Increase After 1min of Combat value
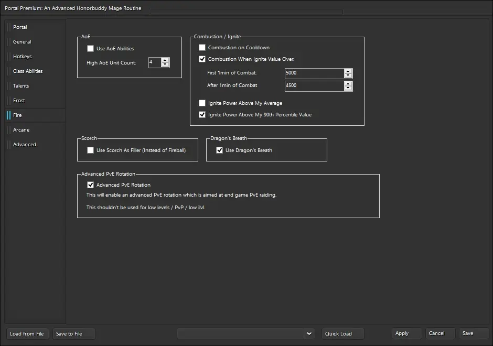Viewport: 493px width, 346px height. (348, 83)
